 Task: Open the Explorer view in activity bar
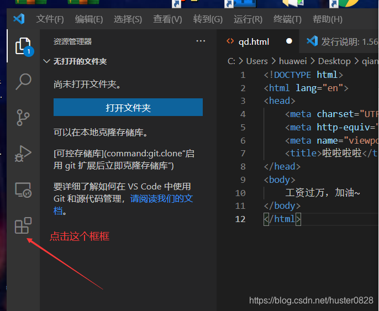point(23,46)
